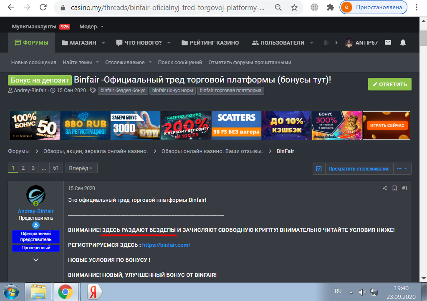
Task: Click the address bar URL
Action: click(x=167, y=8)
